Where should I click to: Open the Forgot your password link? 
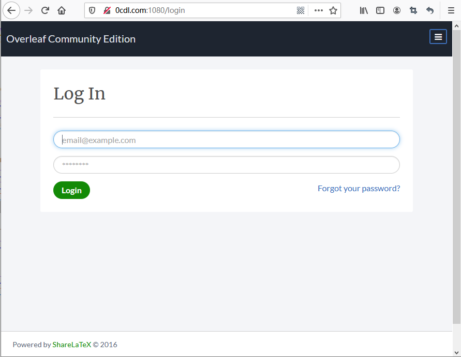click(x=359, y=189)
